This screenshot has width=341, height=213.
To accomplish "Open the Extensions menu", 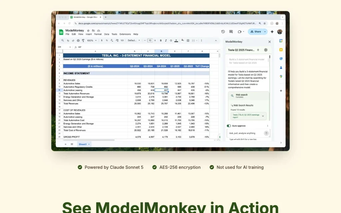I will (x=125, y=34).
